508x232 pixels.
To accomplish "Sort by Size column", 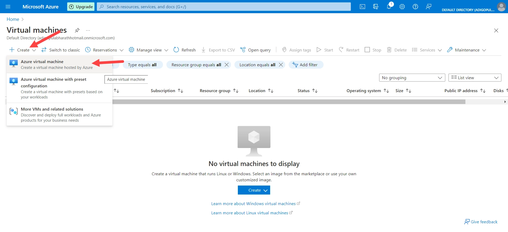I will coord(403,91).
